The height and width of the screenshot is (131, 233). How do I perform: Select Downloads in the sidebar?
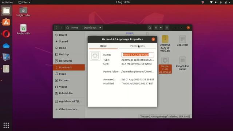tap(69, 67)
